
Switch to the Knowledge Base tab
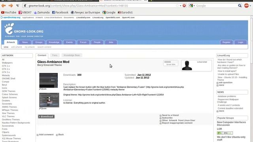coord(72,55)
